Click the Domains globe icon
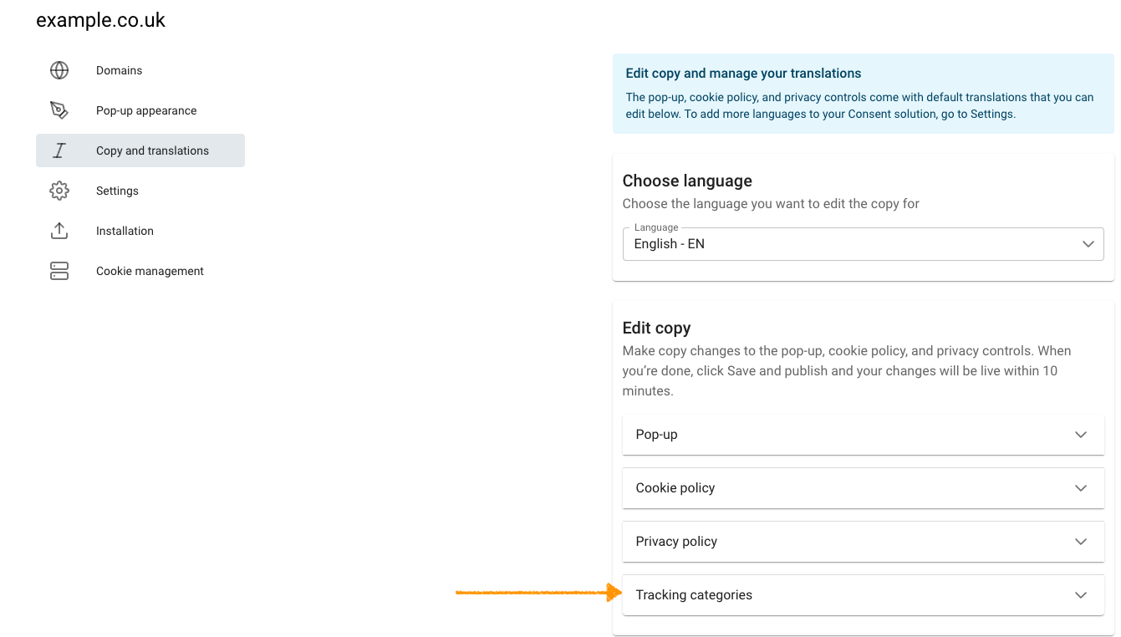 click(59, 70)
